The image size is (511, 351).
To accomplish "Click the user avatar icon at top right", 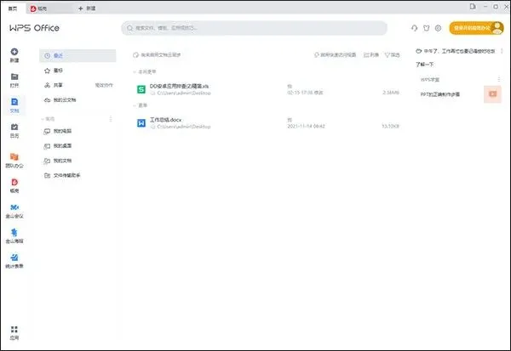I will (497, 28).
